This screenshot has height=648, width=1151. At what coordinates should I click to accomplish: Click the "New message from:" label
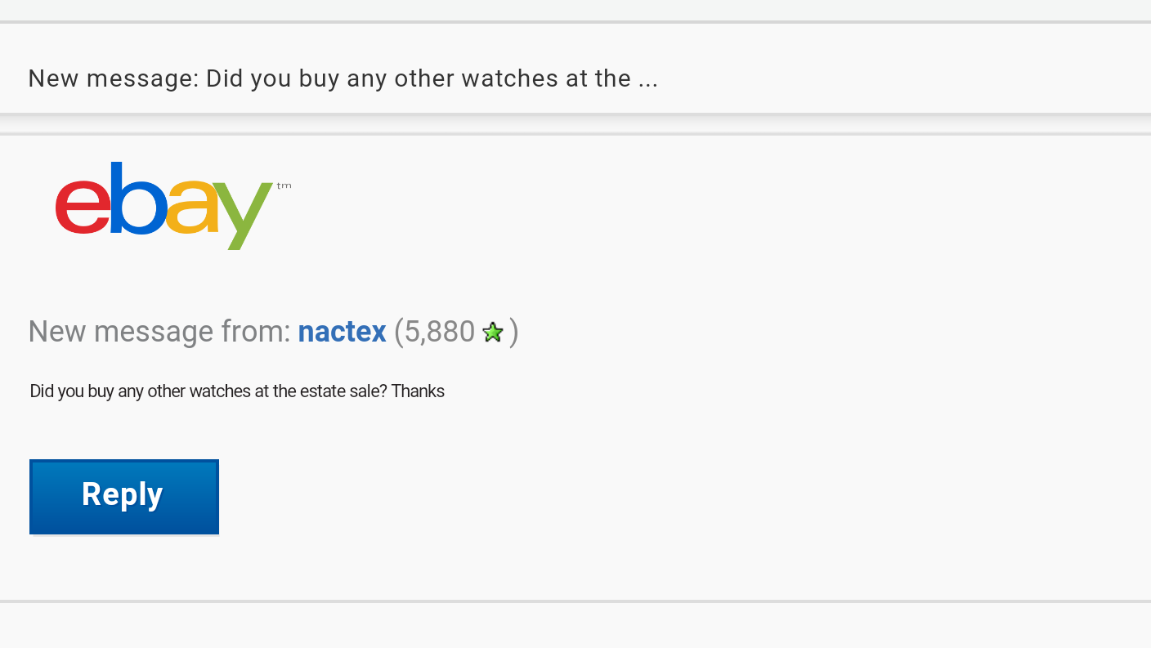click(159, 332)
